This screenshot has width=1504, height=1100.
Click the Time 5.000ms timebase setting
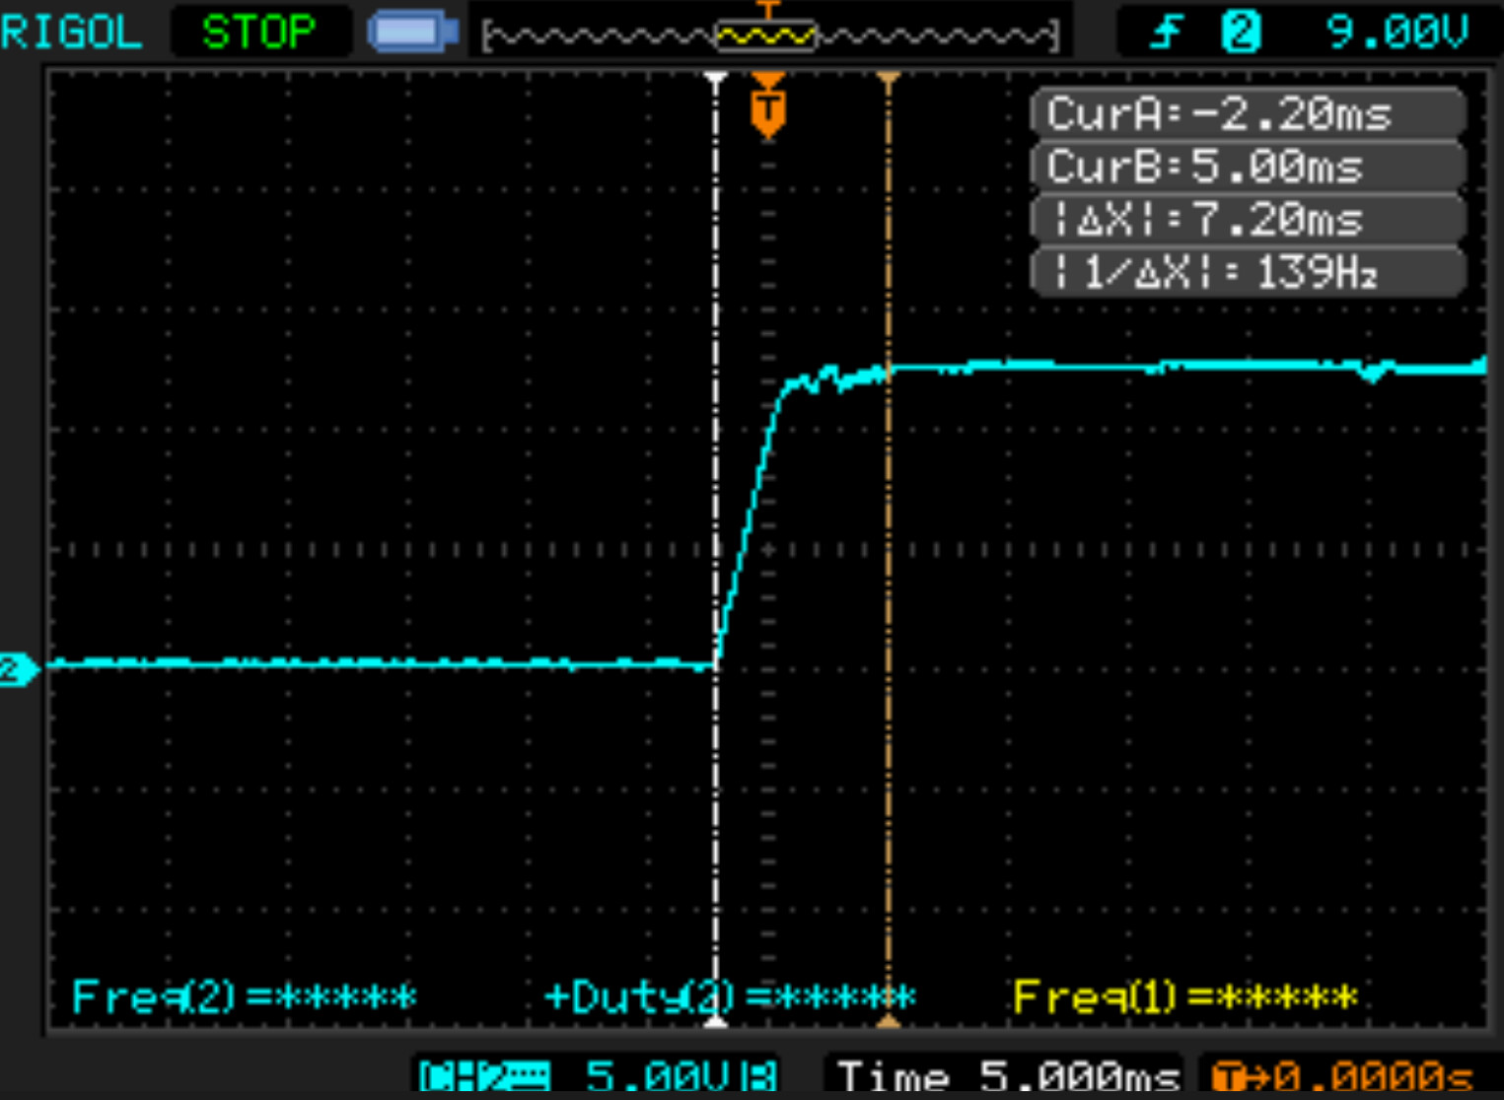click(1008, 1076)
